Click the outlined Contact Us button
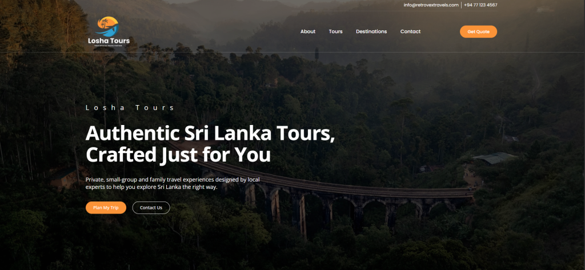Screen dimensions: 585x270 tap(151, 208)
